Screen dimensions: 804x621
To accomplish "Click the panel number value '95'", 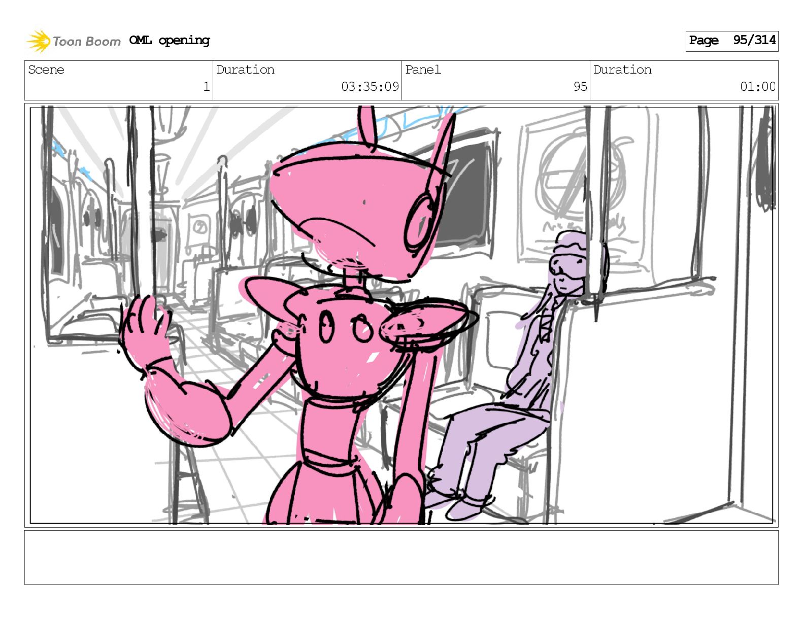I will coord(580,87).
